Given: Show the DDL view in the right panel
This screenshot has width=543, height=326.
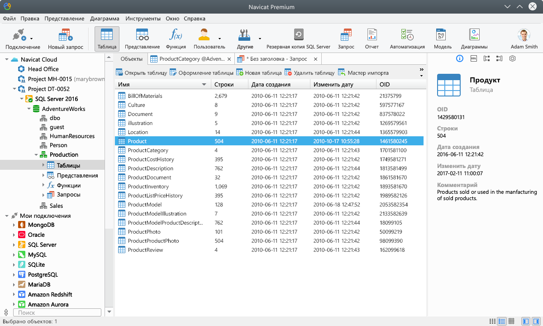Looking at the screenshot, I should point(473,58).
